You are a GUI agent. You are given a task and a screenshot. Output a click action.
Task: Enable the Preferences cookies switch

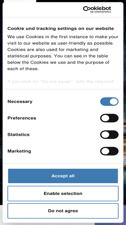109,118
